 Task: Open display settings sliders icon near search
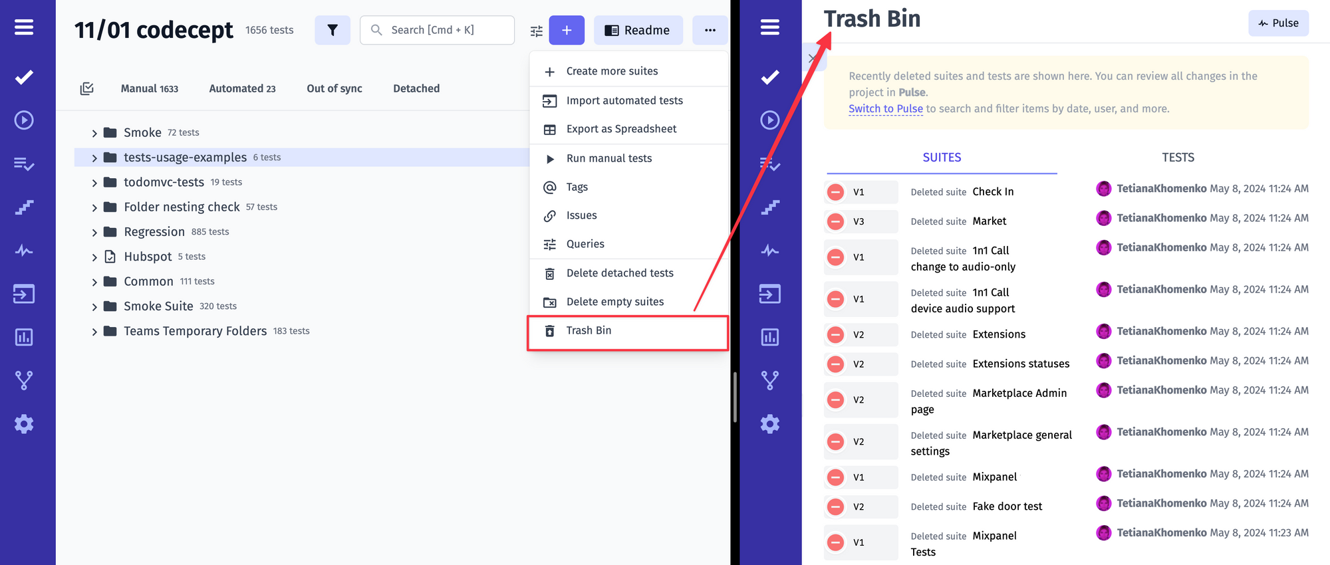pyautogui.click(x=536, y=31)
